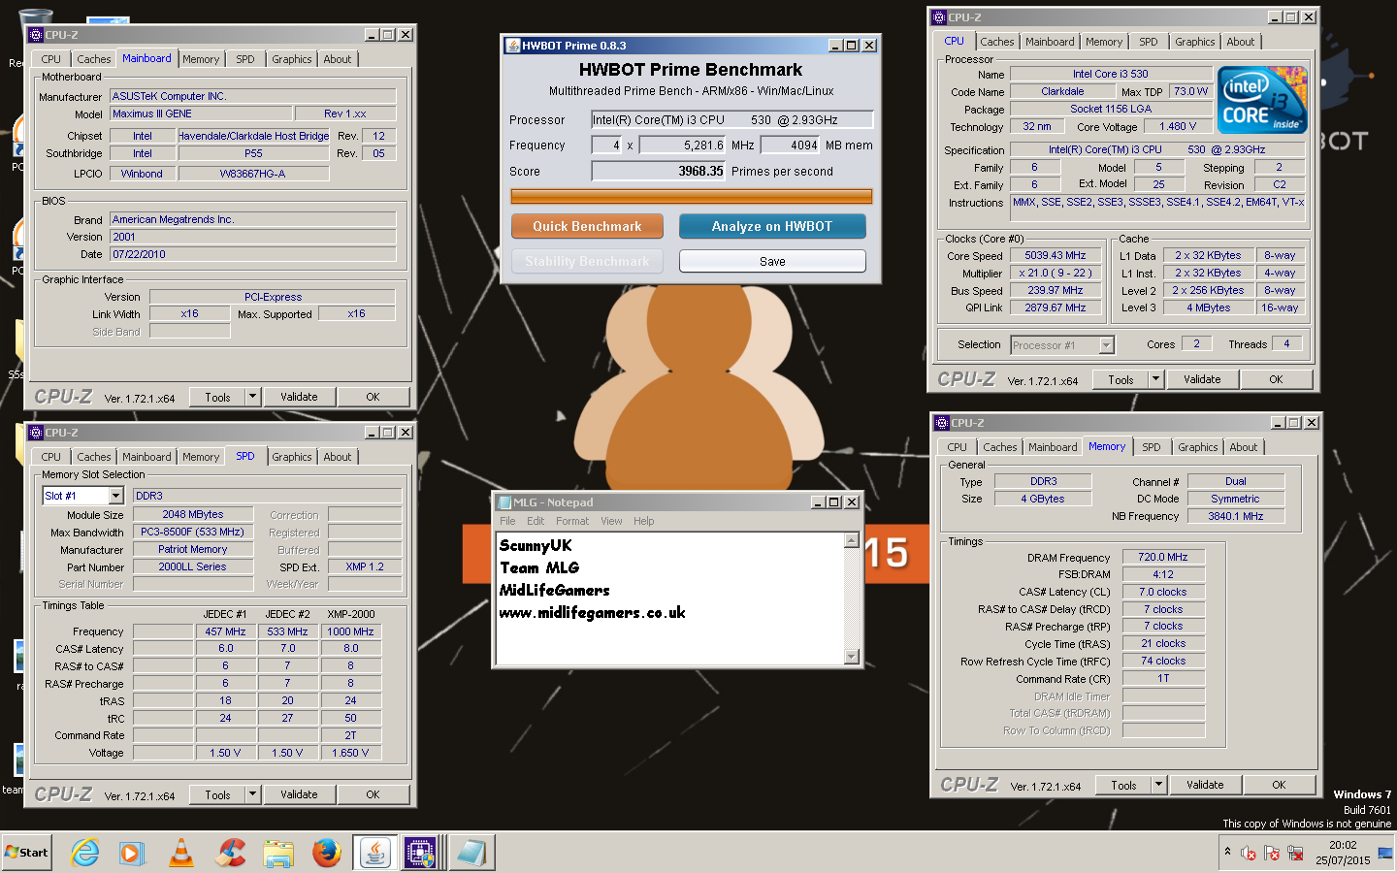Click Core Speed value 5039.43 MHz
Image resolution: width=1397 pixels, height=873 pixels.
coord(1056,255)
